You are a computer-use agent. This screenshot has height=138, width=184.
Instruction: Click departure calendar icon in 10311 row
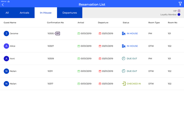(100, 71)
